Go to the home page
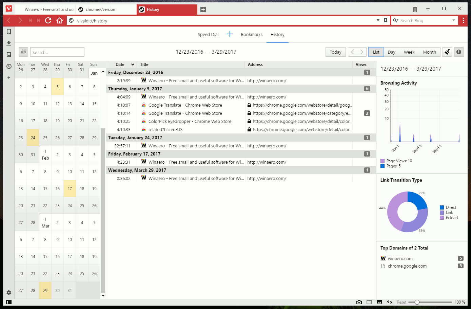 tap(60, 21)
